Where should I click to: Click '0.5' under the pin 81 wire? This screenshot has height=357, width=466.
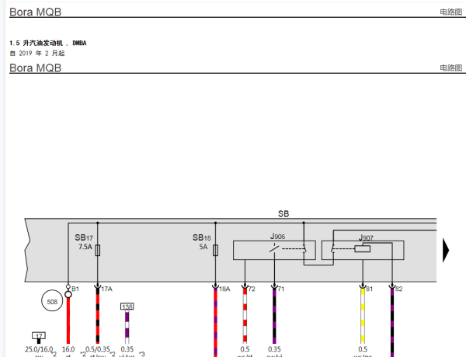point(363,349)
